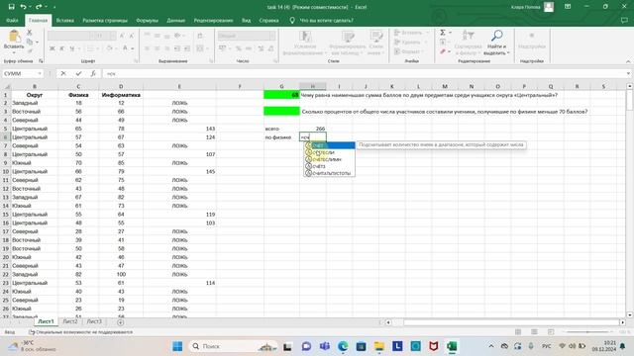Viewport: 634px width, 356px height.
Task: Choose СЧЁТЗ from the autocomplete list
Action: (330, 166)
